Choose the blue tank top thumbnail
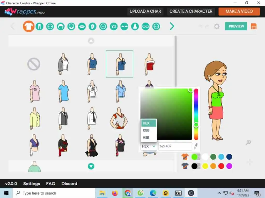The width and height of the screenshot is (265, 198). pos(92,64)
